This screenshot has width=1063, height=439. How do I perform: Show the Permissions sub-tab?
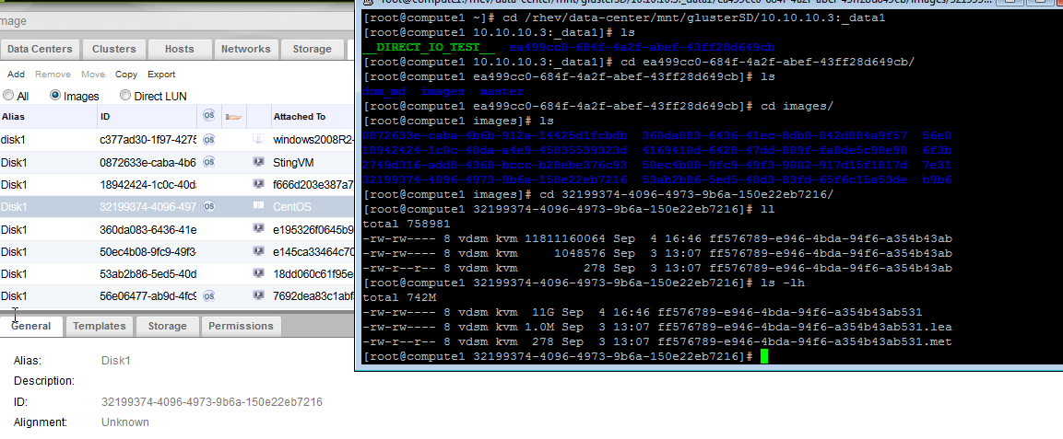click(241, 326)
